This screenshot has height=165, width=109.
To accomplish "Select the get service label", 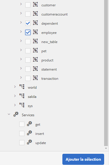I will tap(38, 125).
